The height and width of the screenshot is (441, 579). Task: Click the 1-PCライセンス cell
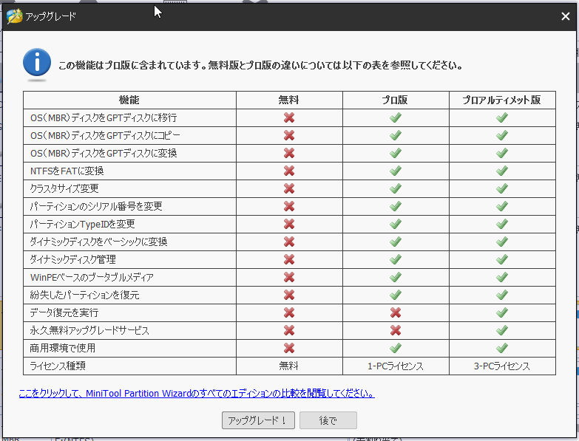(396, 366)
